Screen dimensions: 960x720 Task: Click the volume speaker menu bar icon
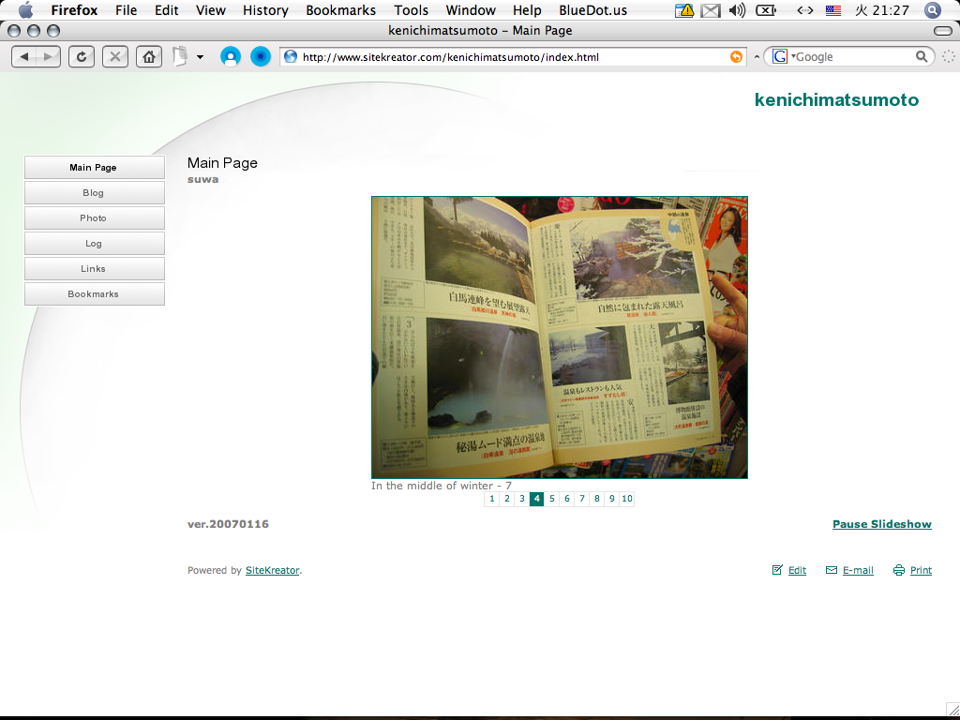(x=737, y=10)
